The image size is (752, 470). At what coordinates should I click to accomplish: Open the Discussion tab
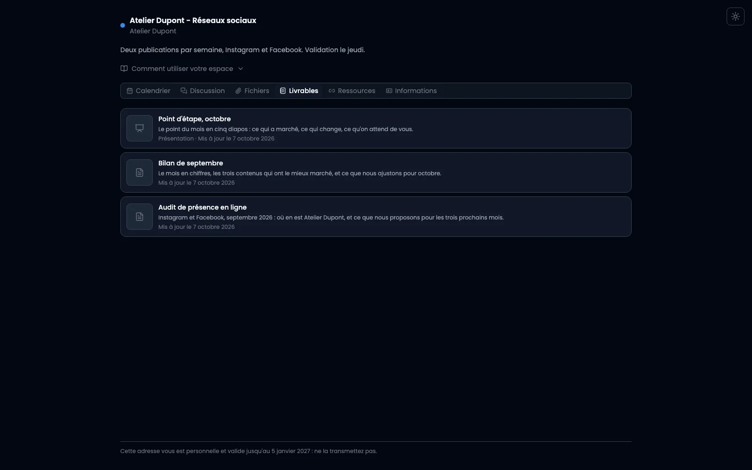203,91
